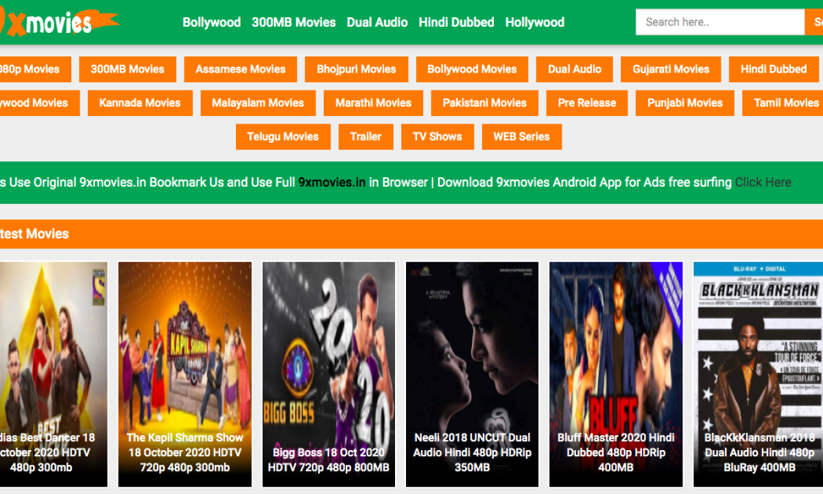Click the Trailer category button

tap(366, 137)
